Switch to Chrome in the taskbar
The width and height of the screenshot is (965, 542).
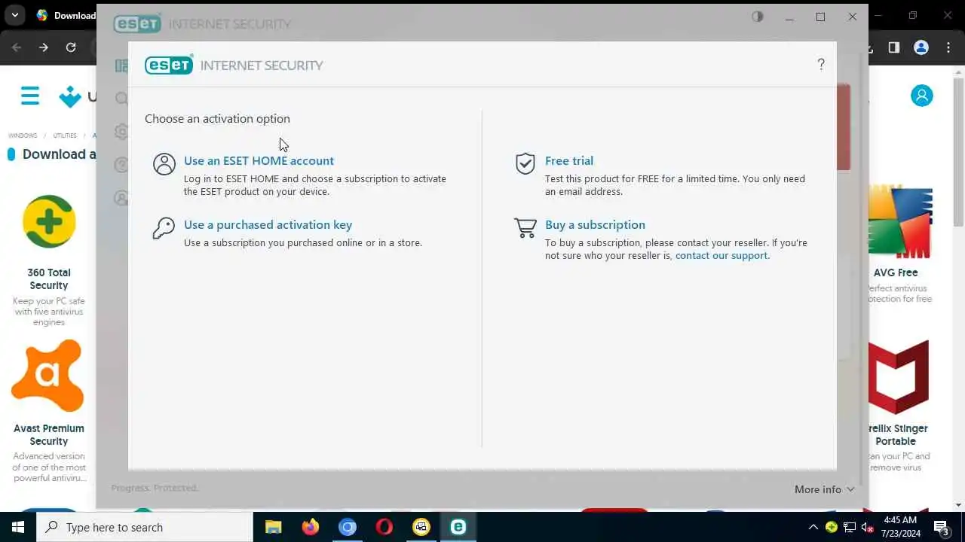348,527
